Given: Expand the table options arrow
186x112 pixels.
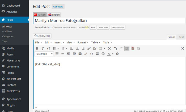Looking at the screenshot, I should (x=104, y=48).
